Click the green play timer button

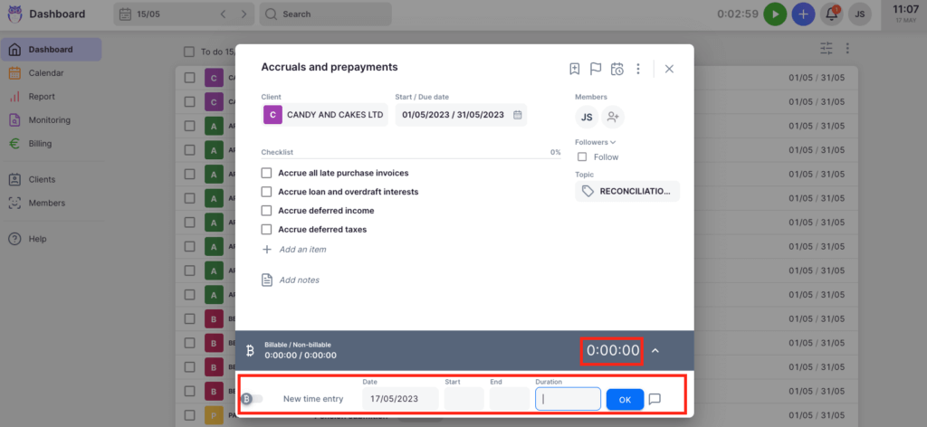click(775, 14)
